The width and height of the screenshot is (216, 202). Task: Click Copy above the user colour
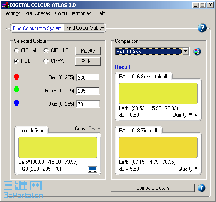[80, 128]
